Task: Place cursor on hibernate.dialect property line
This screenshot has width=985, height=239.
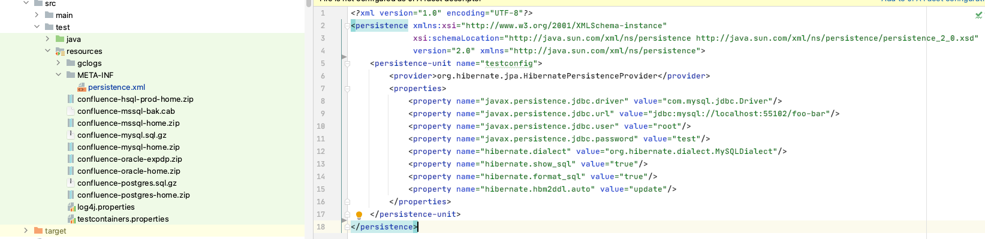Action: (x=598, y=152)
